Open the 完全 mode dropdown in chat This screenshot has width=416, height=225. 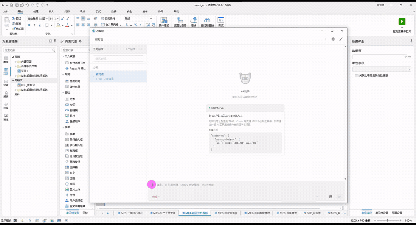pyautogui.click(x=156, y=197)
